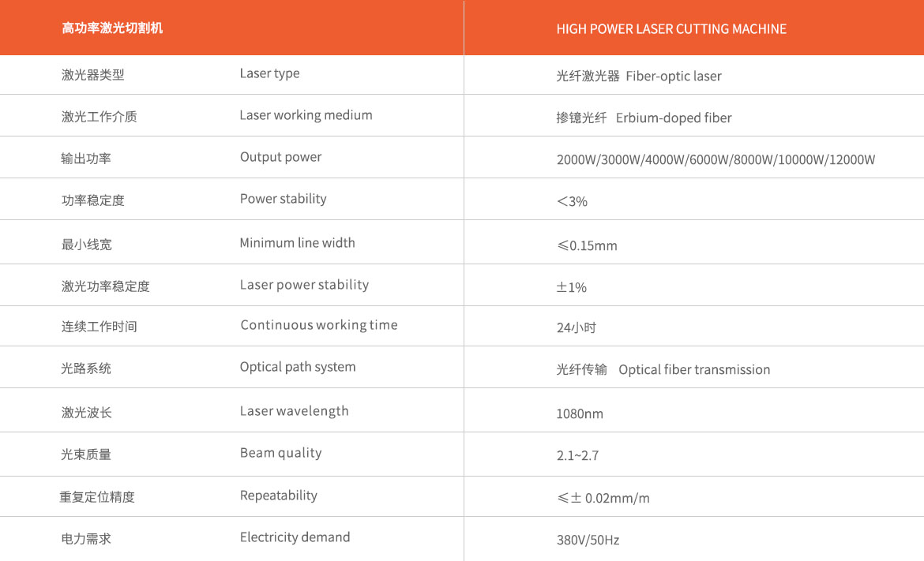Click the Laser power stability label

tap(304, 285)
